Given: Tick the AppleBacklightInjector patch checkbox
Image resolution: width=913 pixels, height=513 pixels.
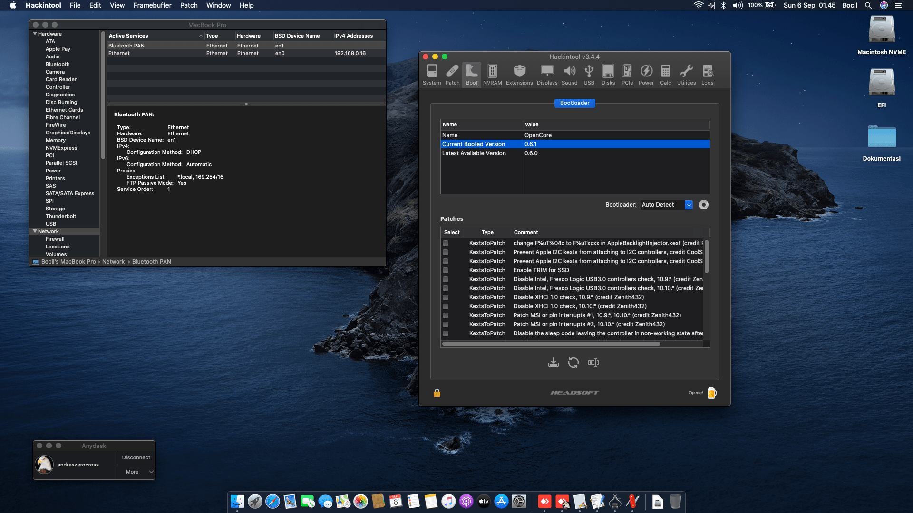Looking at the screenshot, I should coord(446,243).
